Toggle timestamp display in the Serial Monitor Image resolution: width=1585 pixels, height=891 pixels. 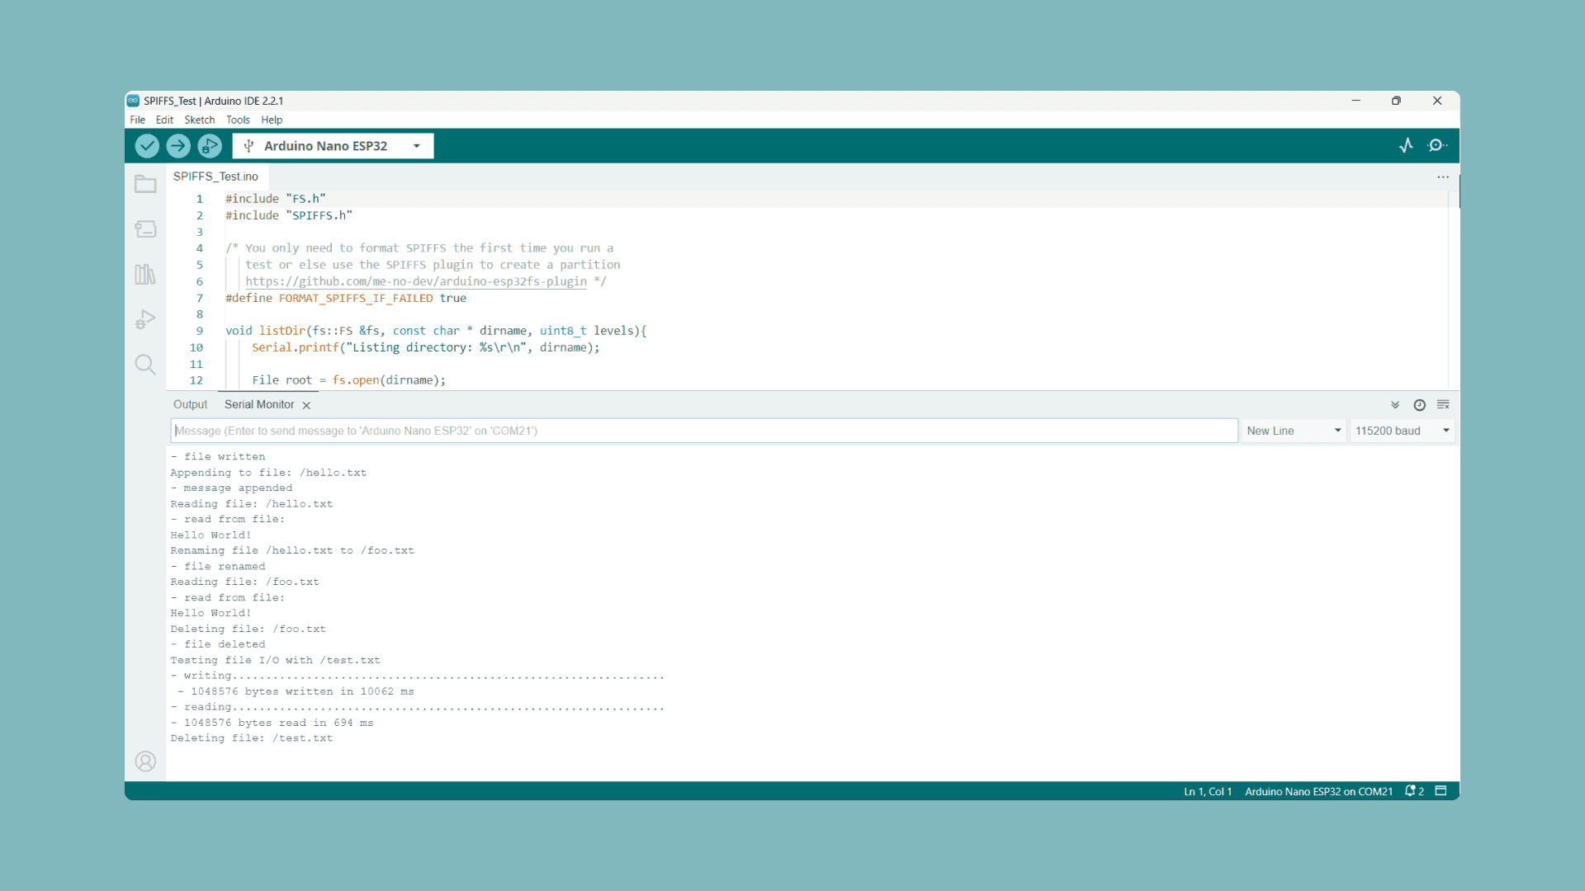tap(1419, 405)
